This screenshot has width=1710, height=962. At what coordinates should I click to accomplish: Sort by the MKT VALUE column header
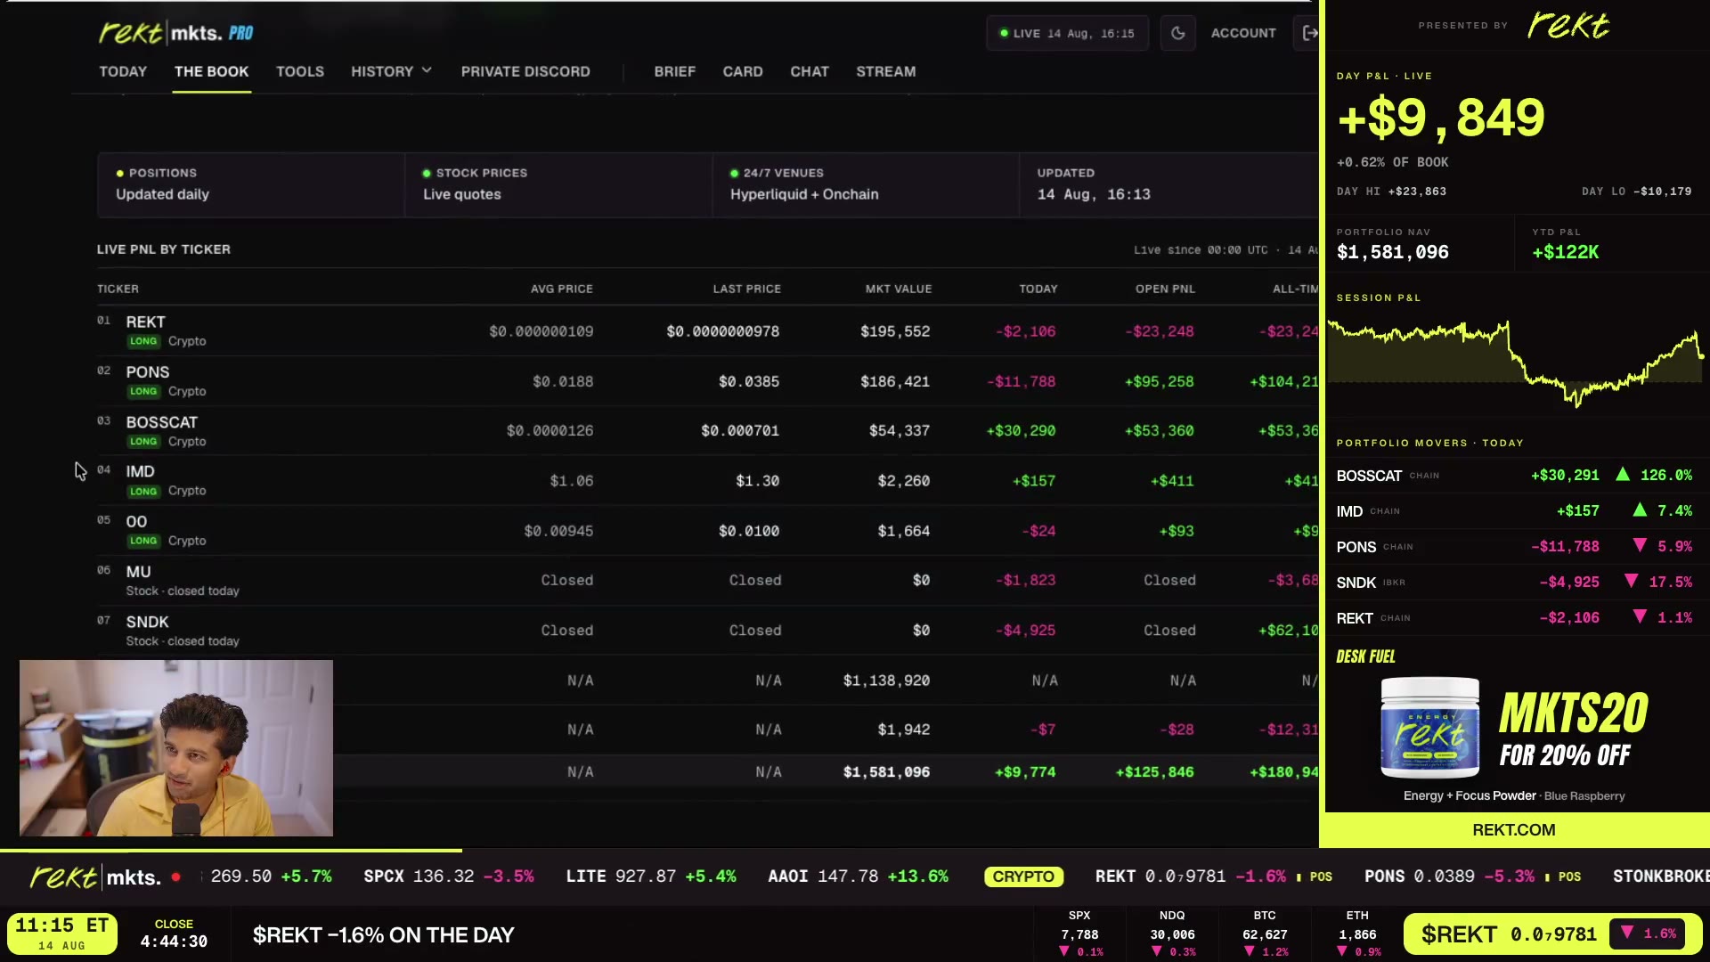click(898, 289)
